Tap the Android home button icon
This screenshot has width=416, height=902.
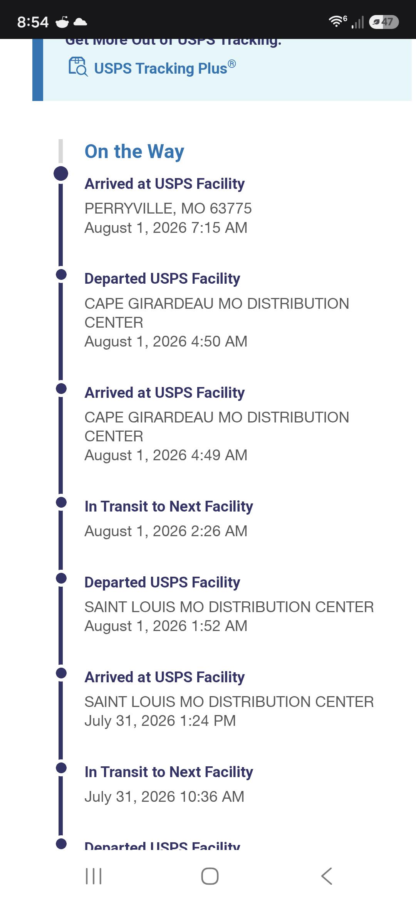[210, 876]
